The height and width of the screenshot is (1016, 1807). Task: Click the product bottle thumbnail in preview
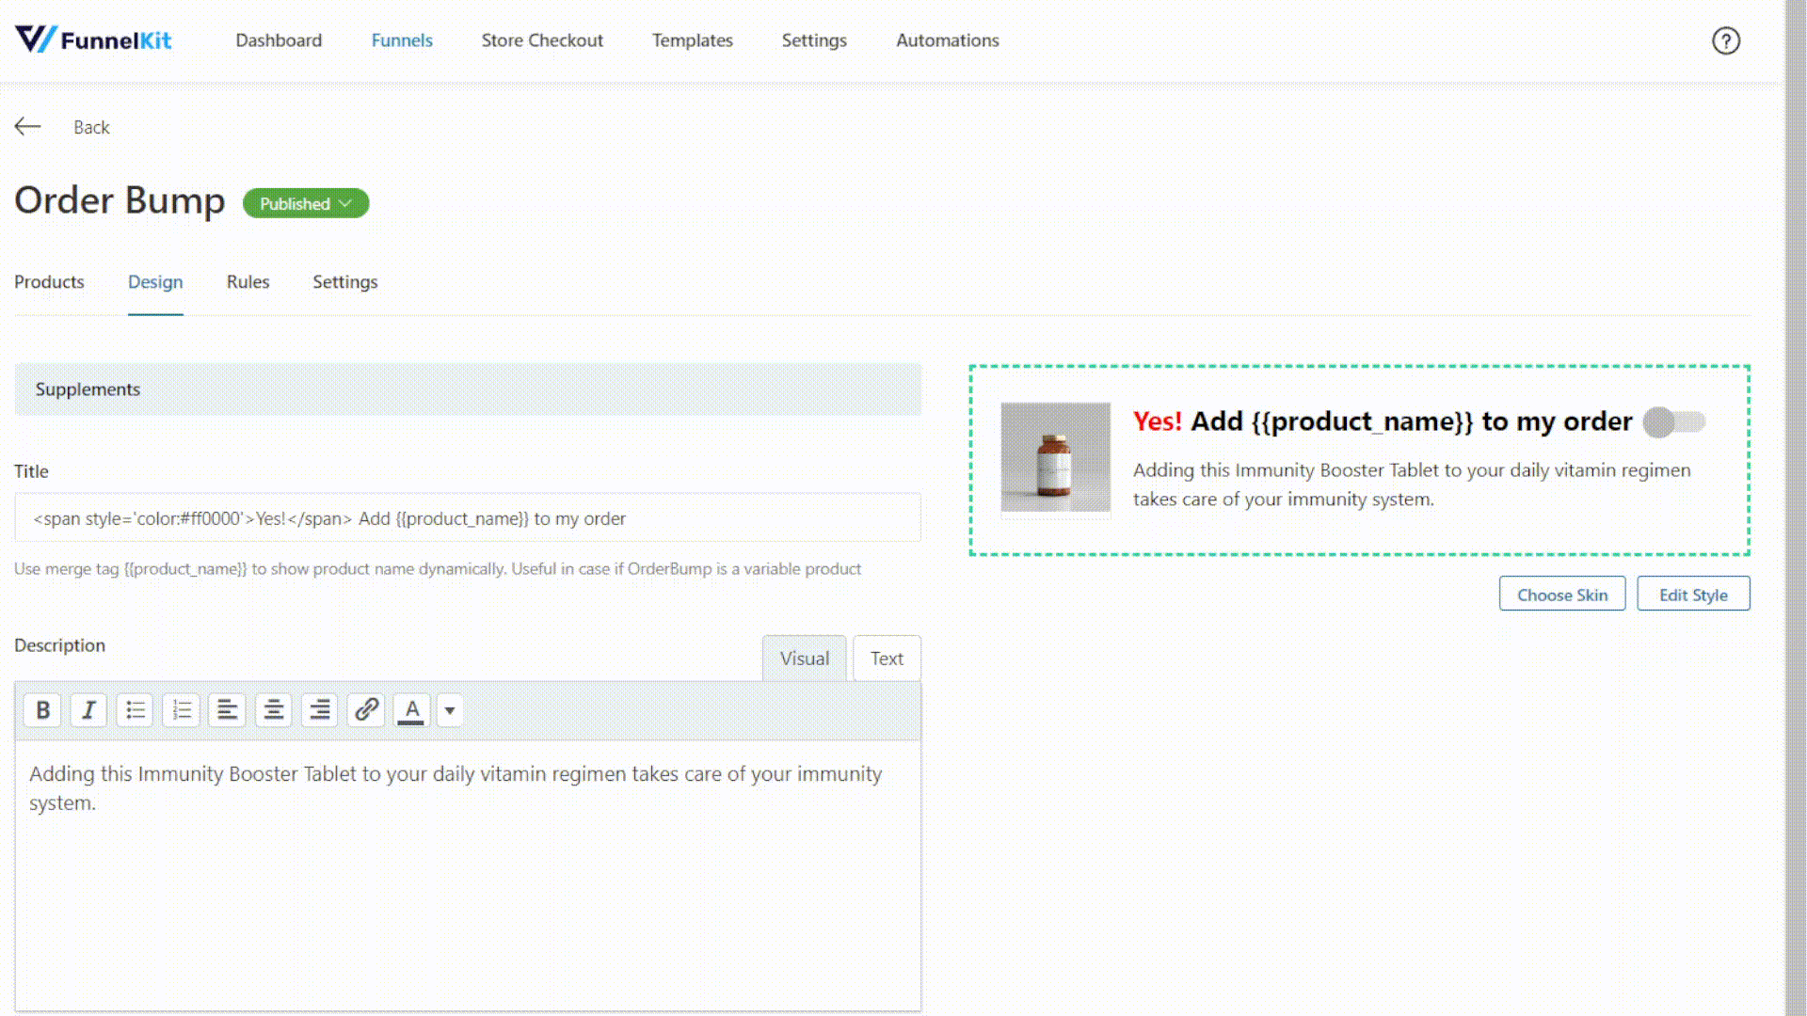[x=1055, y=458]
